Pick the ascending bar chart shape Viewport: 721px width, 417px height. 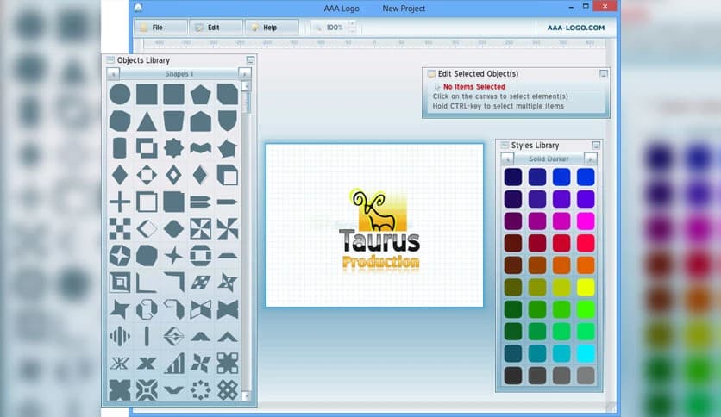point(174,363)
